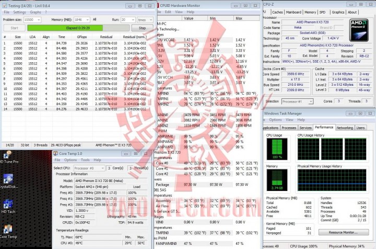Select row 14 in LinX results
Screen dimensions: 376x249
77,109
